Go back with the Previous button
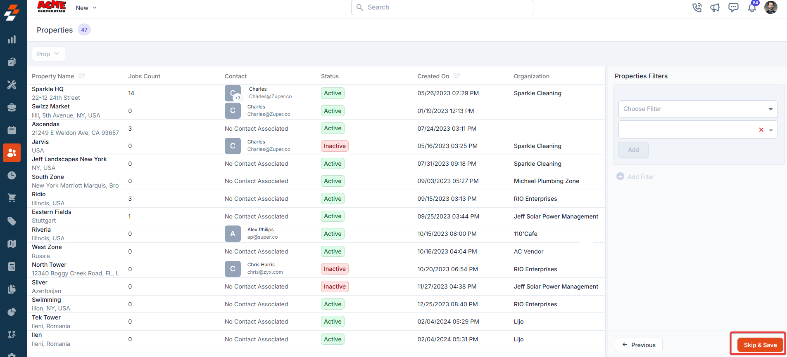The width and height of the screenshot is (787, 357). 639,345
